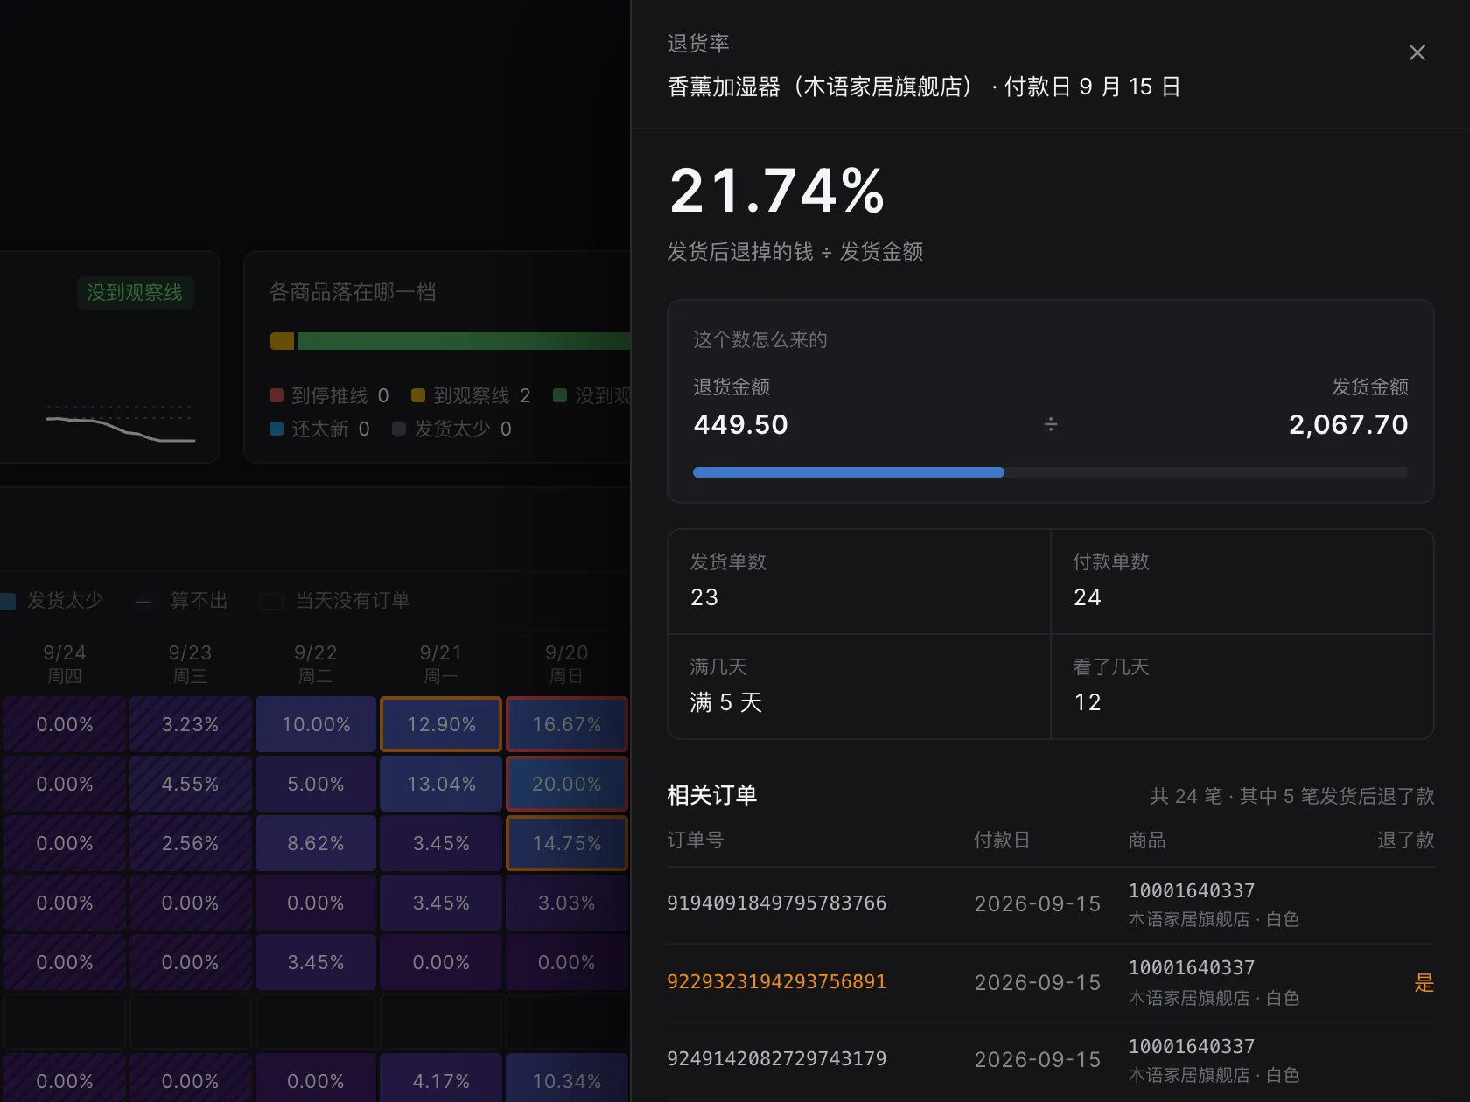
Task: Click the 发货太少 gray legend swatch in card
Action: point(399,429)
